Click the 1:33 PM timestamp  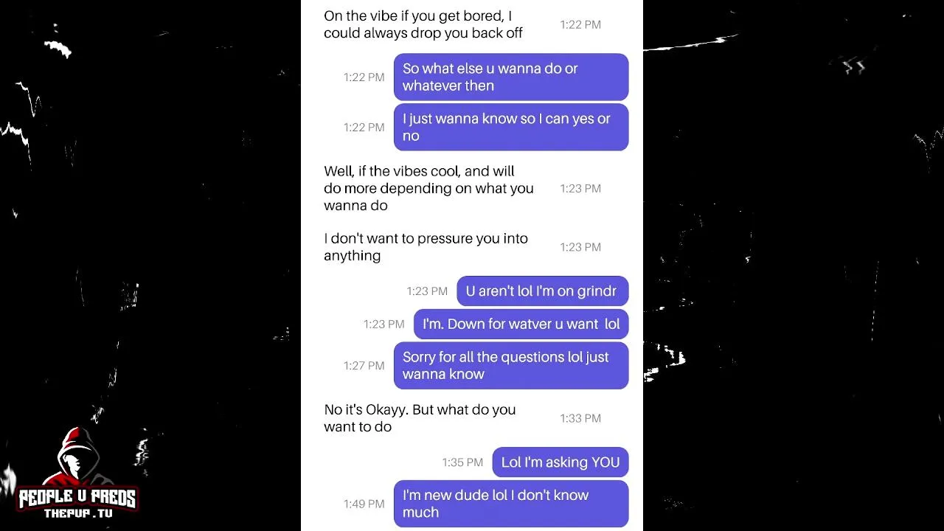[x=580, y=418]
